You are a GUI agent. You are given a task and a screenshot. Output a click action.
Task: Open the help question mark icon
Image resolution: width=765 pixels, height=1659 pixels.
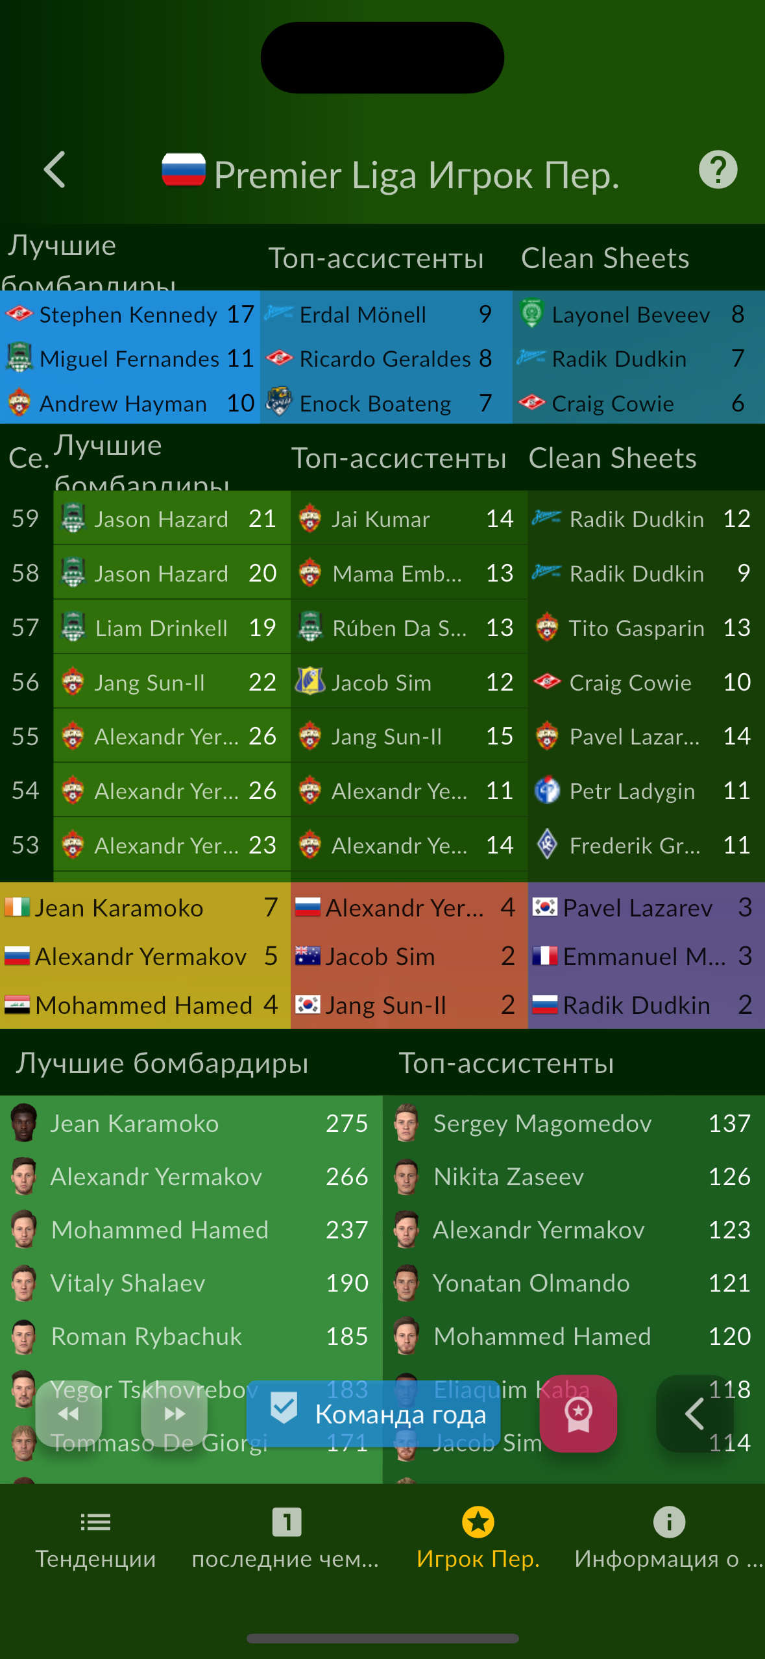[718, 170]
